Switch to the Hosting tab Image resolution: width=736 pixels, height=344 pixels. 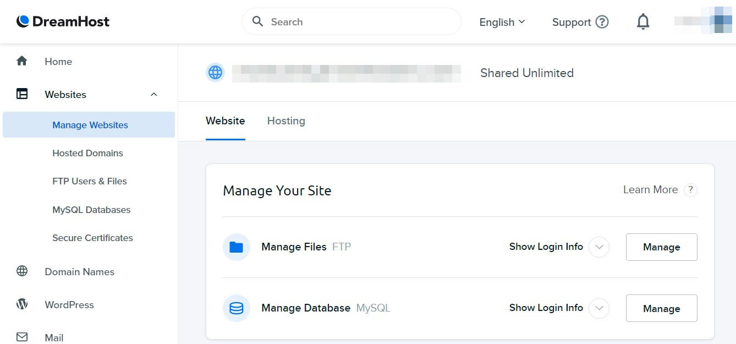(x=286, y=121)
